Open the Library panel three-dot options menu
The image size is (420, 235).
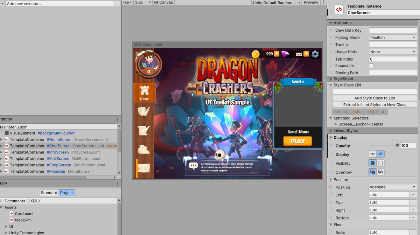tap(118, 183)
